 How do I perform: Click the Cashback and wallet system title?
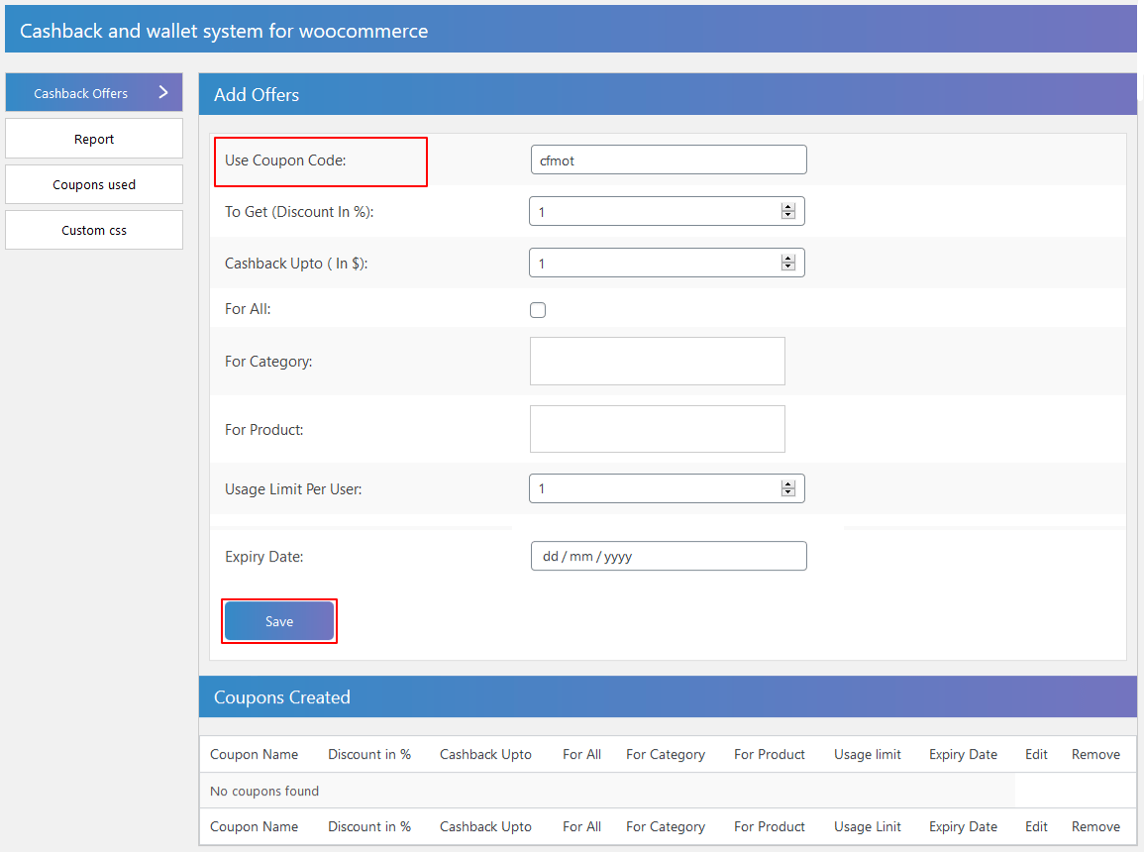click(224, 31)
